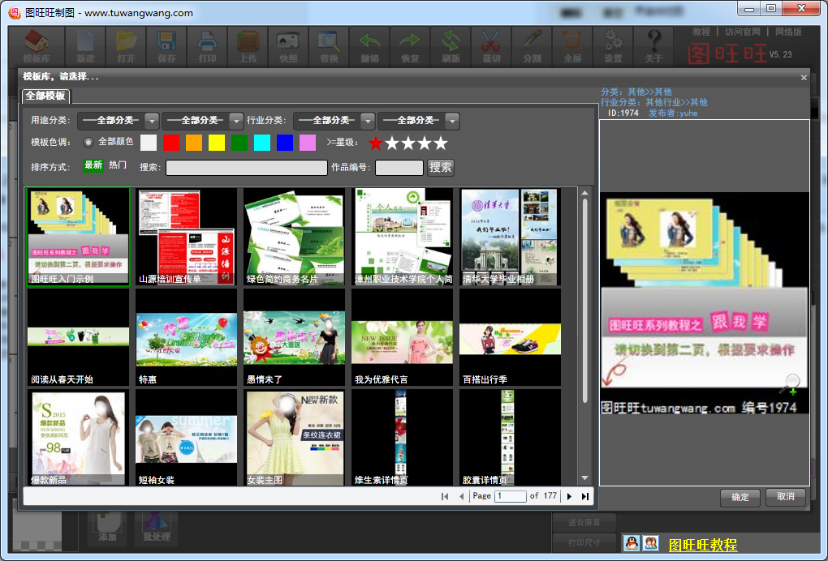Click the 打印 print toolbar icon
The image size is (828, 561).
click(207, 46)
